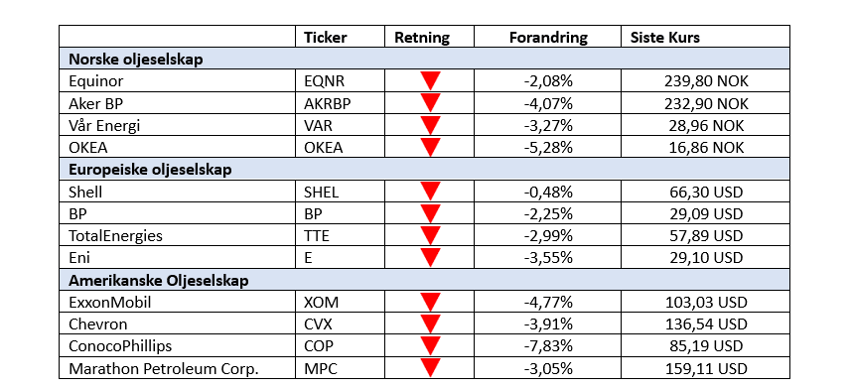
Task: Click the Europeiske oljeselskap section header
Action: pyautogui.click(x=424, y=170)
